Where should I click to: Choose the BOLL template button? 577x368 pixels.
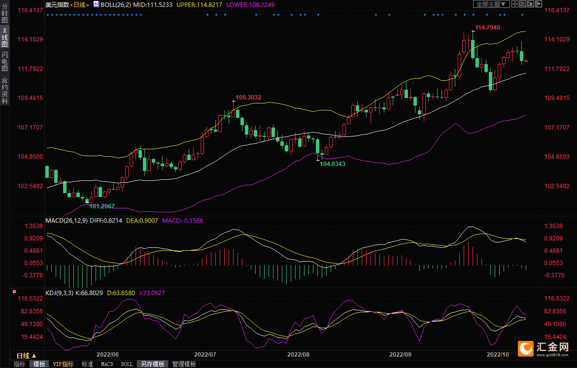click(127, 364)
